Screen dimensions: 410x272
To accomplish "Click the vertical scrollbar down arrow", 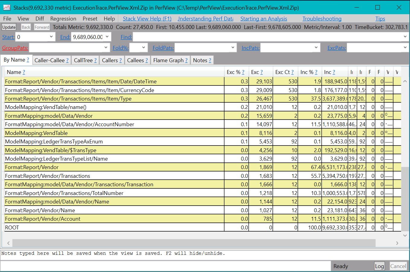I will (x=405, y=235).
